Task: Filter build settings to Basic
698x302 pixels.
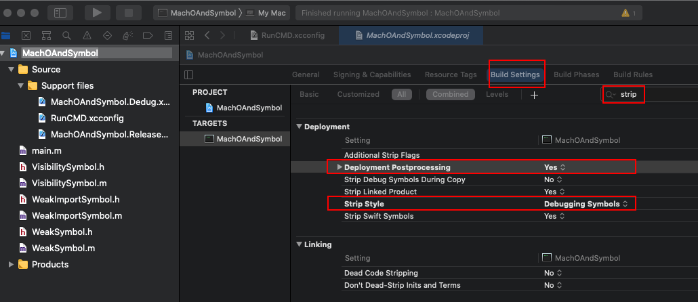Action: (310, 94)
